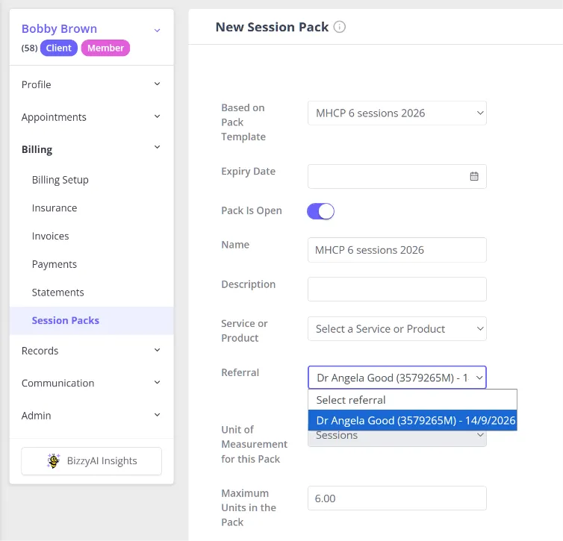Click the Member badge
The image size is (563, 541).
pos(105,48)
